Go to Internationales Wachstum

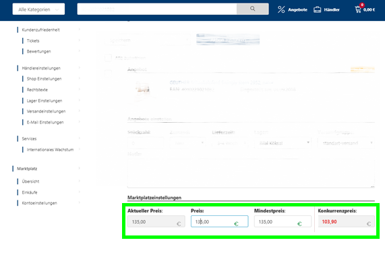pyautogui.click(x=50, y=150)
